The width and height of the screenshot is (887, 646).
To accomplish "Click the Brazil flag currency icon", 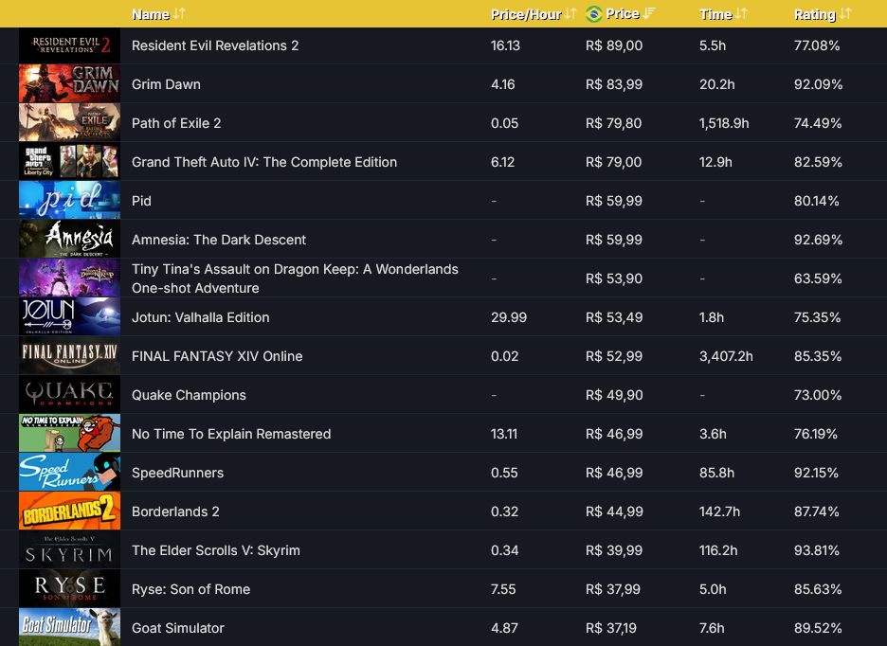I will pos(594,14).
